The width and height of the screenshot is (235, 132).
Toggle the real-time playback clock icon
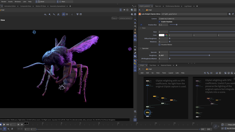tap(5, 129)
